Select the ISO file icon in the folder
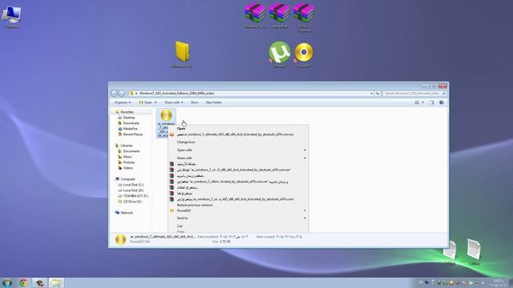This screenshot has width=513, height=288. click(x=166, y=115)
